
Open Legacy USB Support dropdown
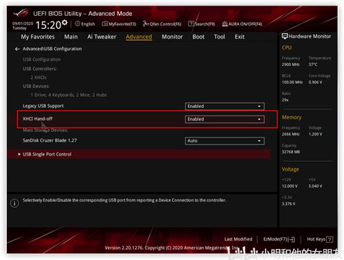click(x=224, y=106)
